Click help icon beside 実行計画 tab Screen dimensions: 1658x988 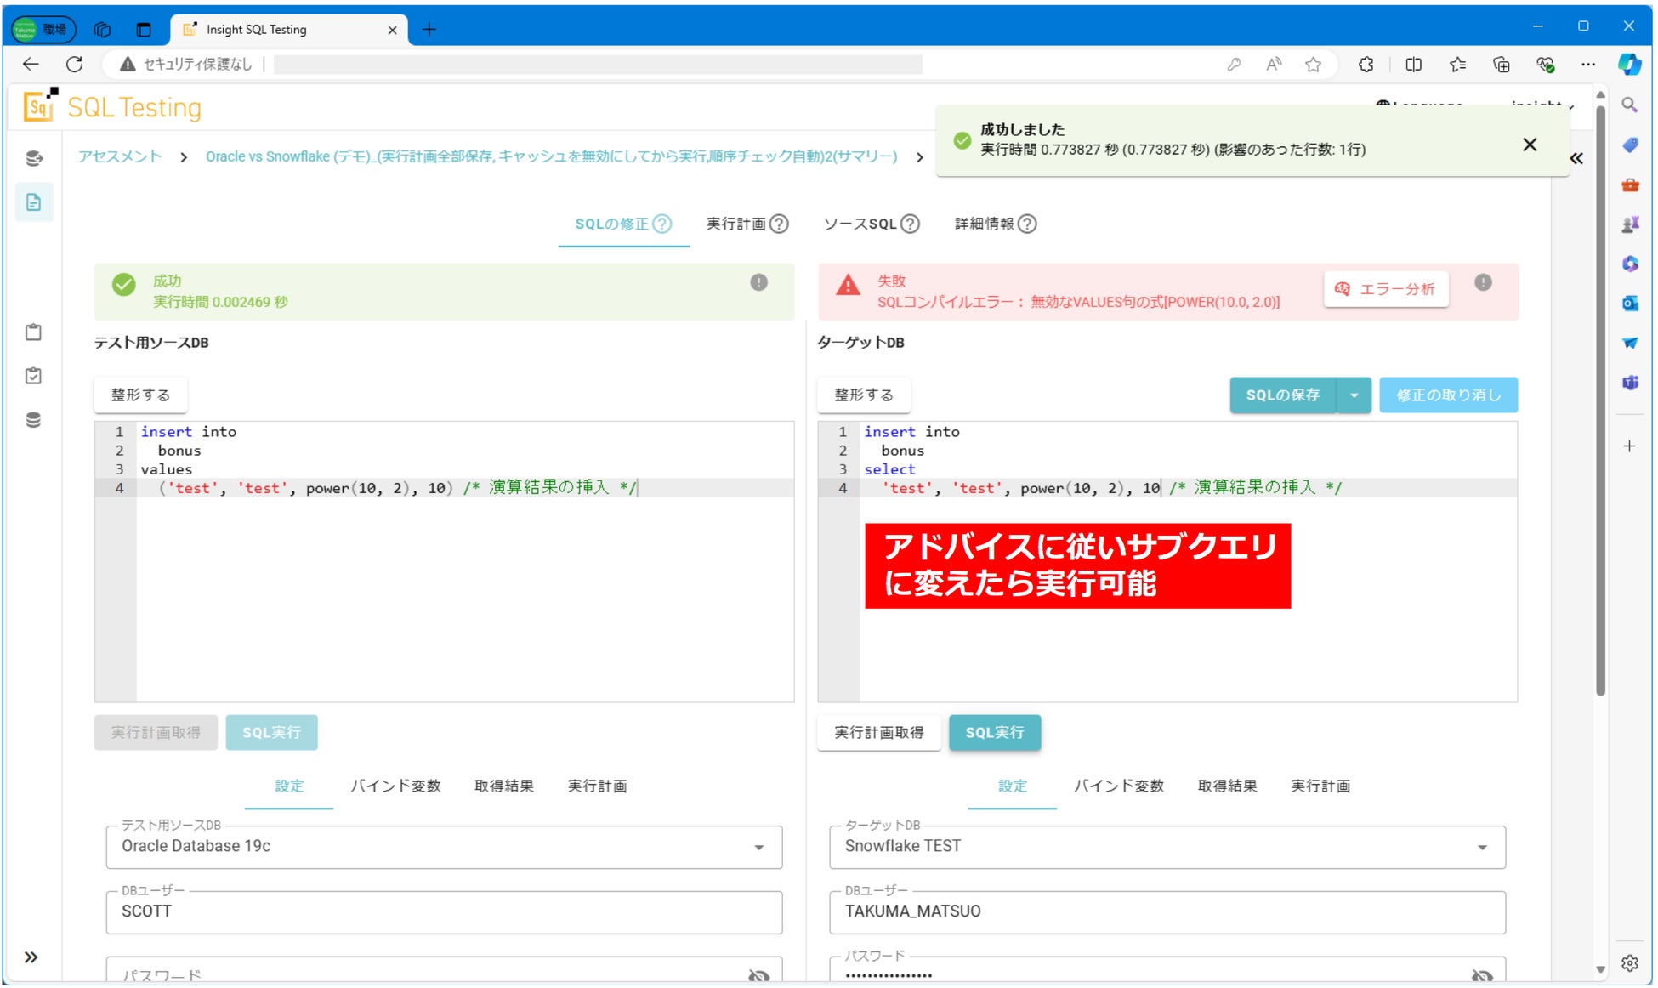(779, 224)
